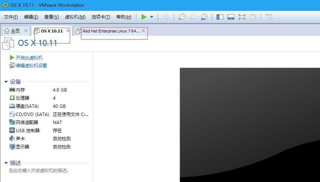Open the snapshot manager icon

coord(204,17)
